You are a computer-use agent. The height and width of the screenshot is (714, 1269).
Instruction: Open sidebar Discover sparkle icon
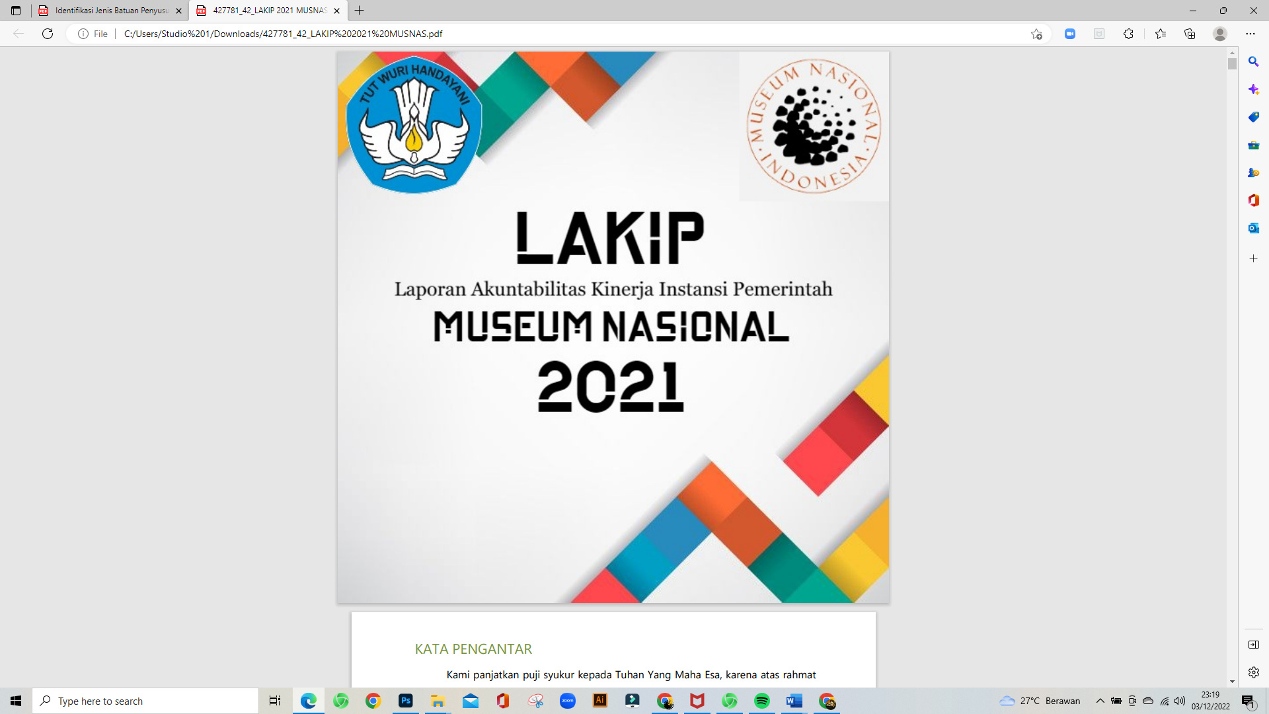click(x=1253, y=89)
